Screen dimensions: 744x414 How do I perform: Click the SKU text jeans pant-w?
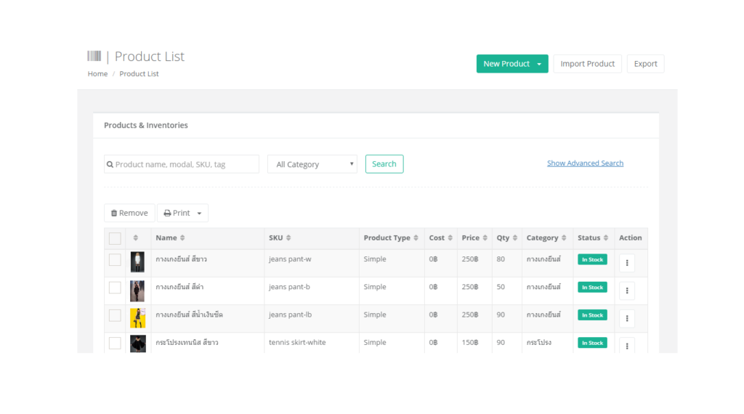(x=290, y=259)
